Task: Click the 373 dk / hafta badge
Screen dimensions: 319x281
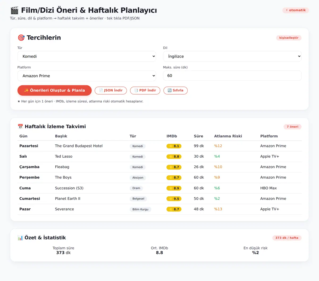Action: tap(287, 238)
